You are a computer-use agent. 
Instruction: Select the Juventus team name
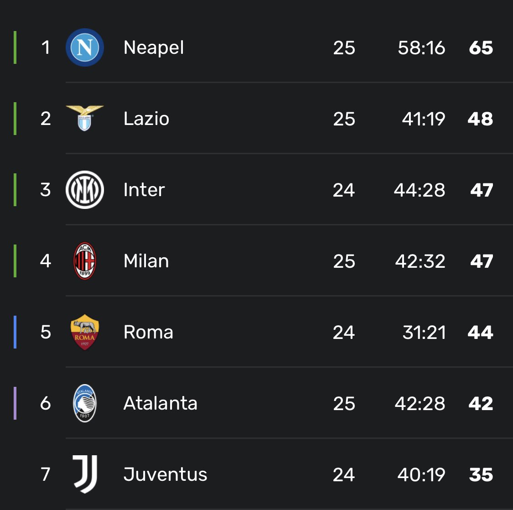click(165, 474)
